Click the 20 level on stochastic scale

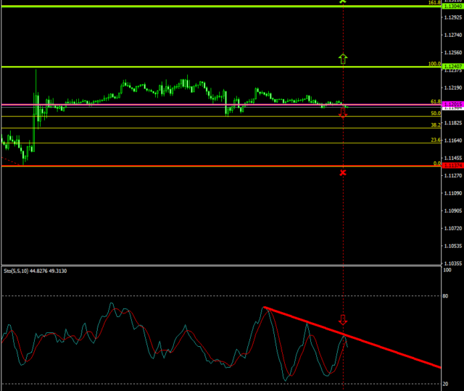[x=447, y=384]
